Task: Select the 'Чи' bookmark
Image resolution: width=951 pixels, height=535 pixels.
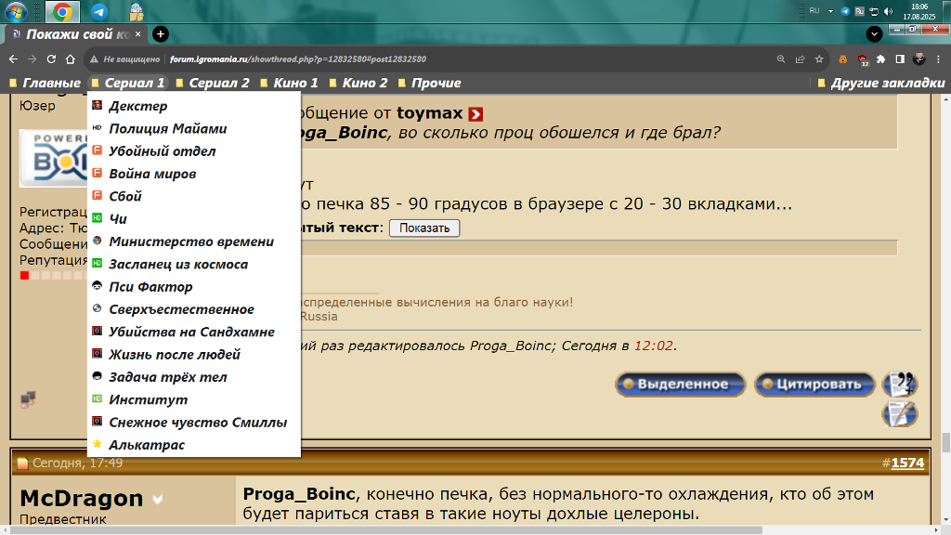Action: (x=194, y=219)
